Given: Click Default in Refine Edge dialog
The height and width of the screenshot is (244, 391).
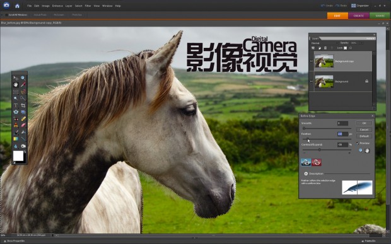Looking at the screenshot, I should [364, 136].
